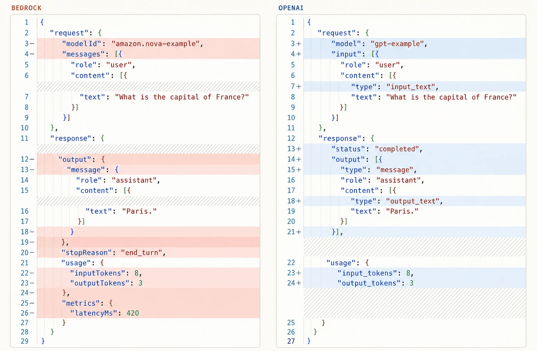This screenshot has width=537, height=351.
Task: Click the }, line 19 in Bedrock
Action: (148, 242)
